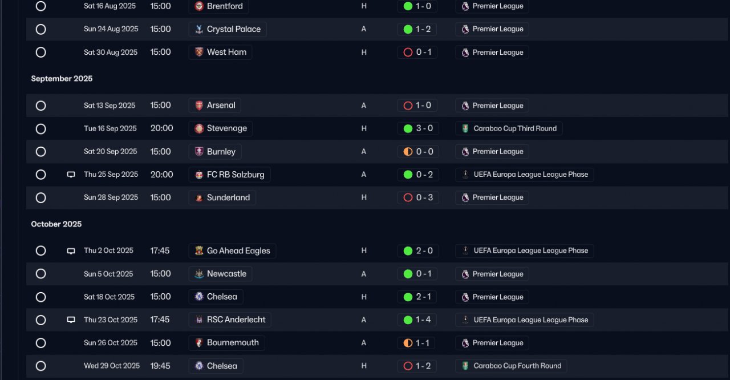Click the Carabao Cup icon for Third Round
The image size is (730, 380).
[466, 128]
